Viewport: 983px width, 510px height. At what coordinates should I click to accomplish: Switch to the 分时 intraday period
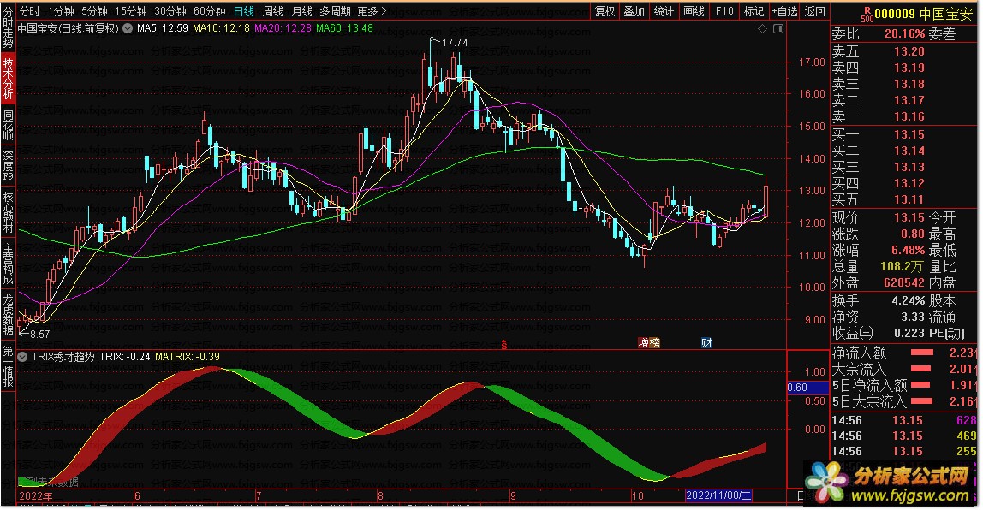(x=29, y=11)
